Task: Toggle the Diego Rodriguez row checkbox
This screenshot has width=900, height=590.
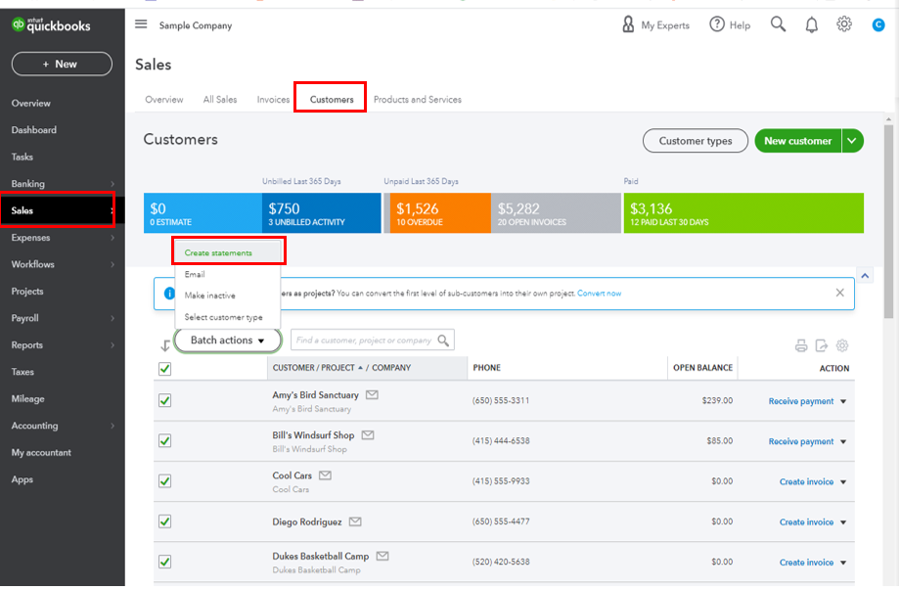Action: click(164, 522)
